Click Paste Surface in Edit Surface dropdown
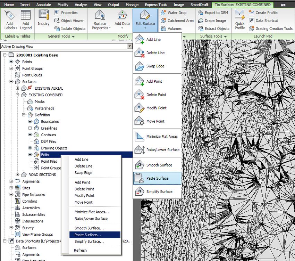The width and height of the screenshot is (295, 261). click(157, 178)
